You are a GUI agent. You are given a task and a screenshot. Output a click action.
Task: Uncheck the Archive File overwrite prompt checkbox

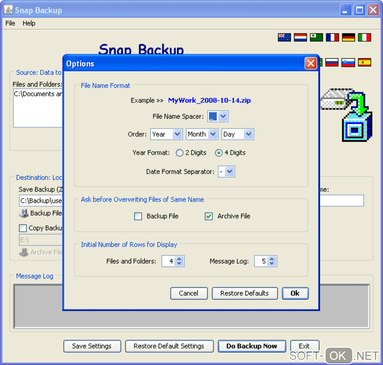click(x=209, y=216)
